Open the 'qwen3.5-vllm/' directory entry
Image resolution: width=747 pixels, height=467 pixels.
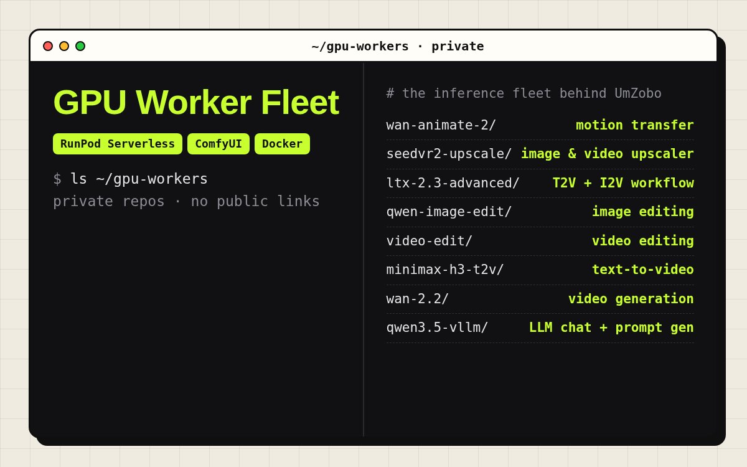[x=437, y=328]
